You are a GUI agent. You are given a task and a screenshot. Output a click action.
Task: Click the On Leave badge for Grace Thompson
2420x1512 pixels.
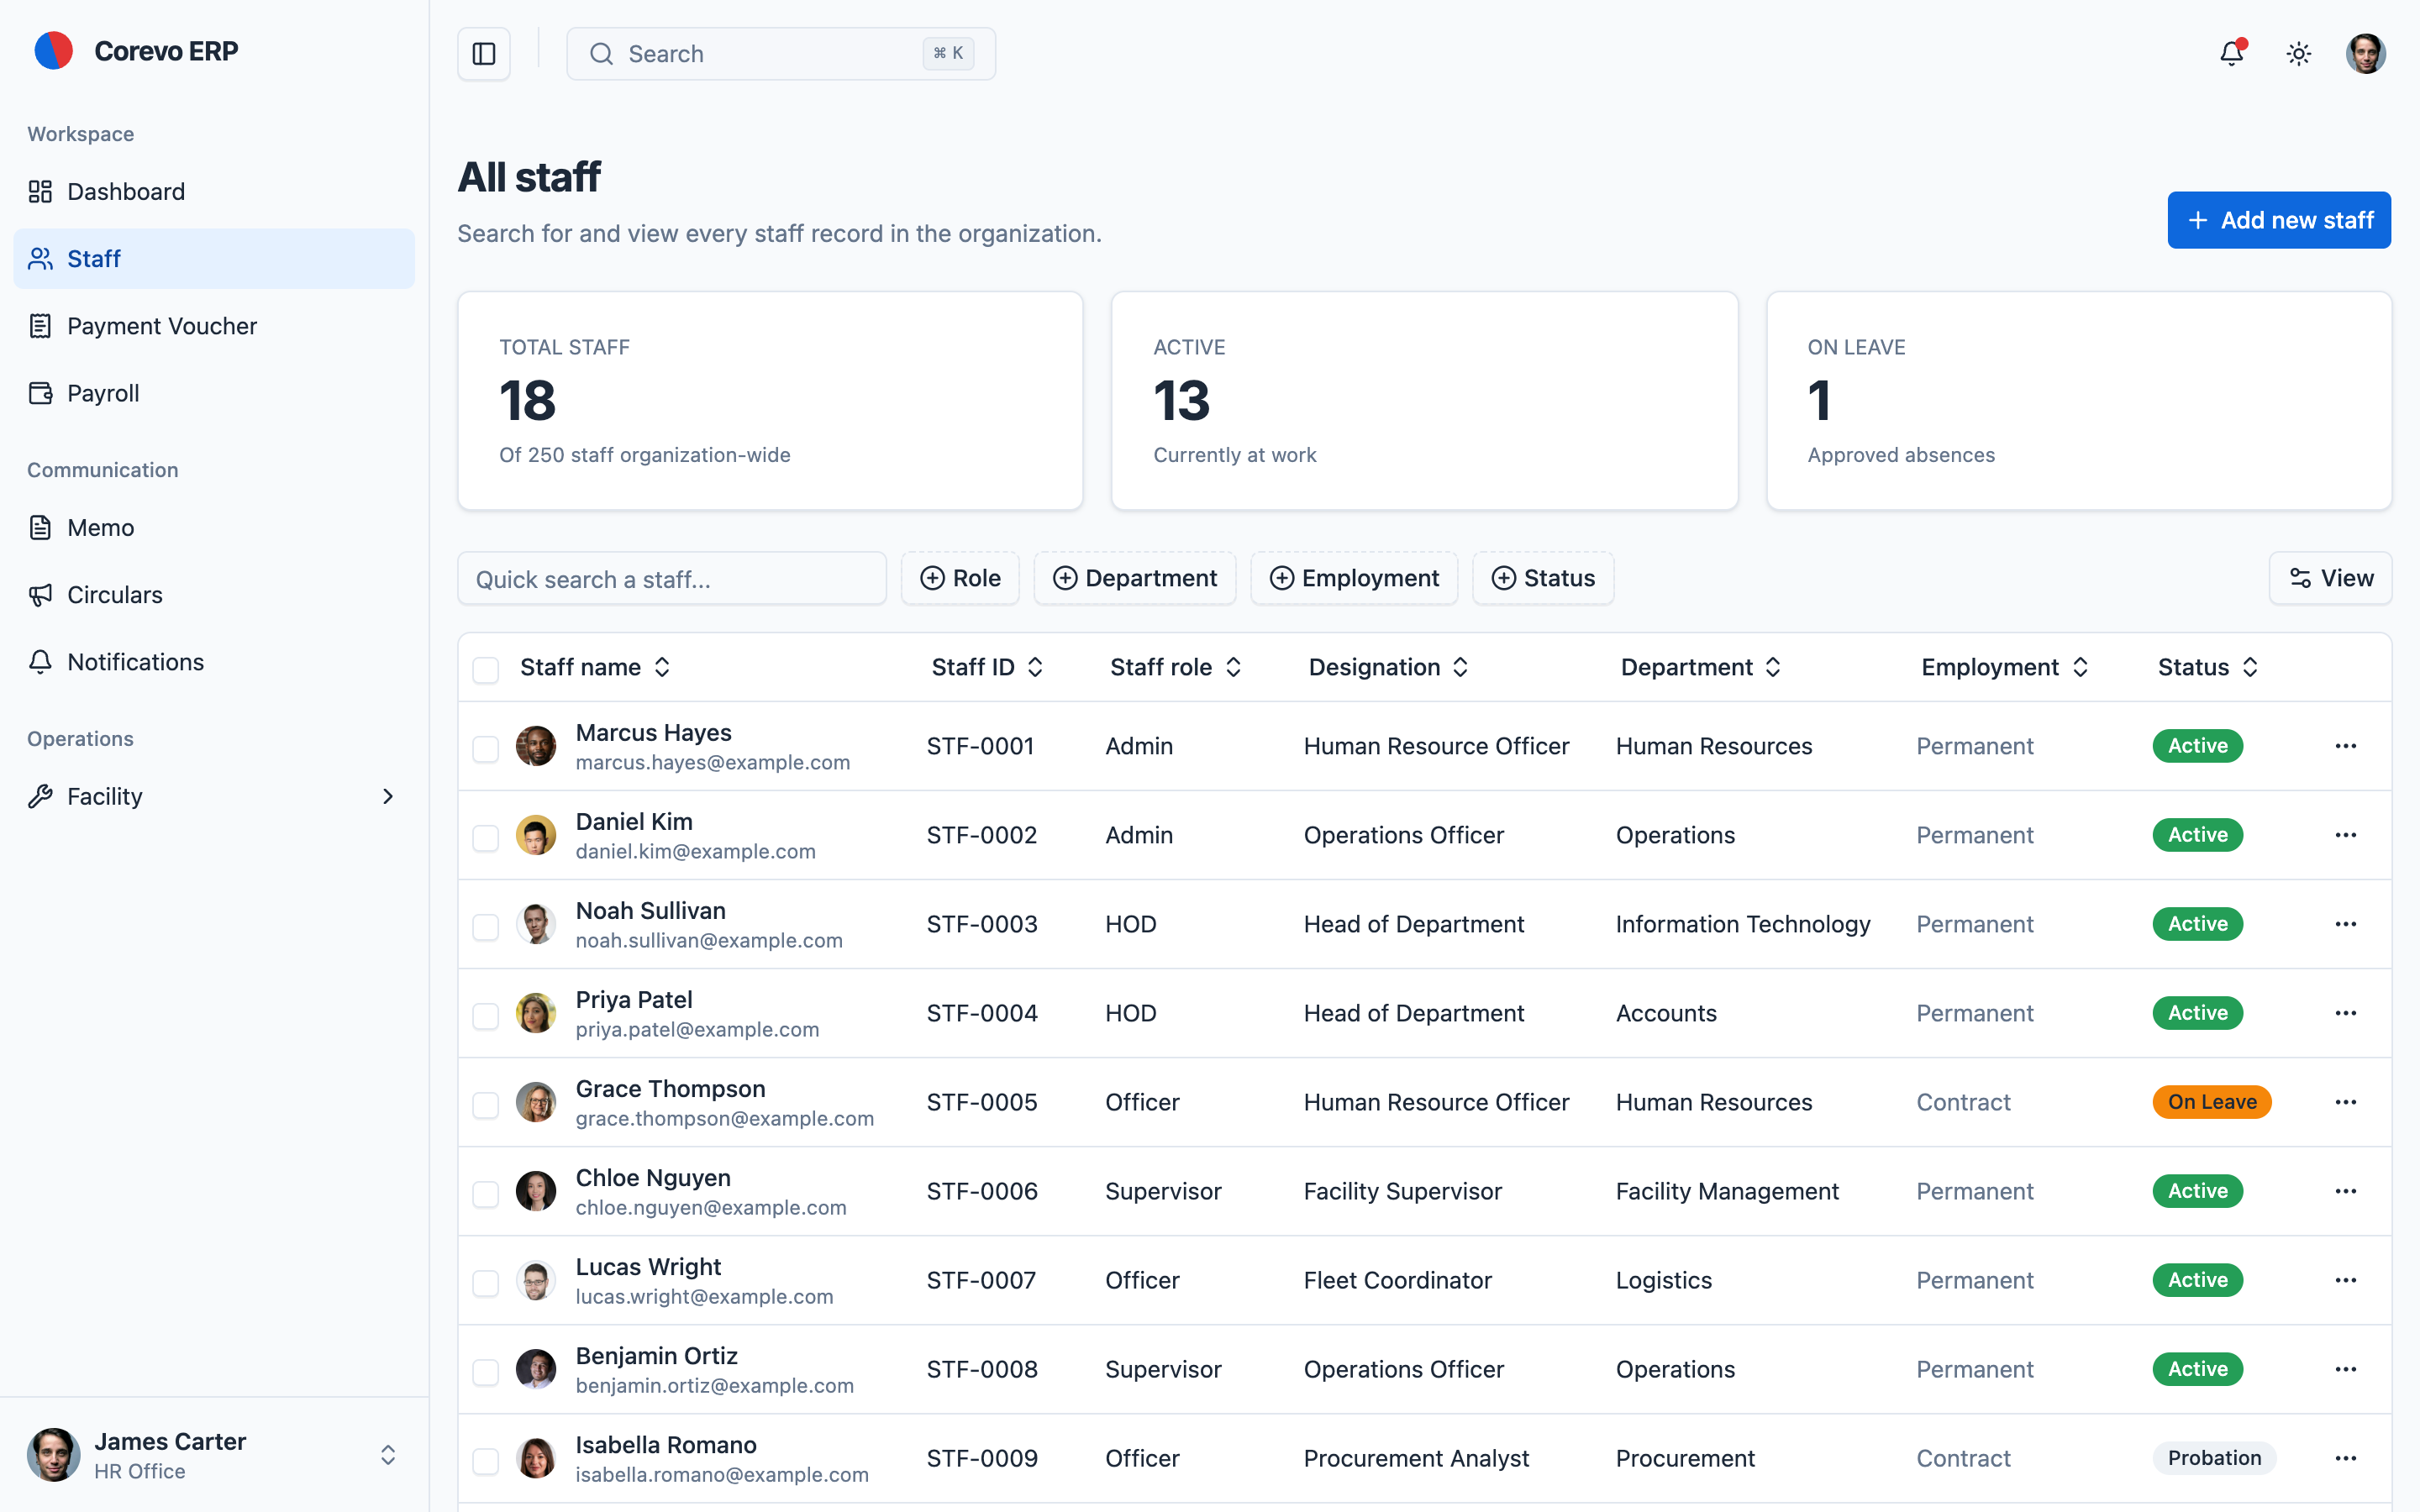pos(2212,1102)
